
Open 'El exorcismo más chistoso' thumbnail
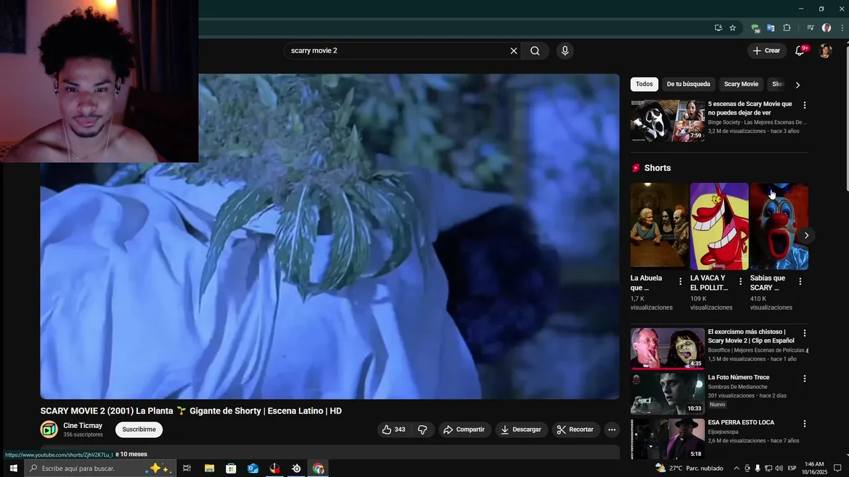667,348
